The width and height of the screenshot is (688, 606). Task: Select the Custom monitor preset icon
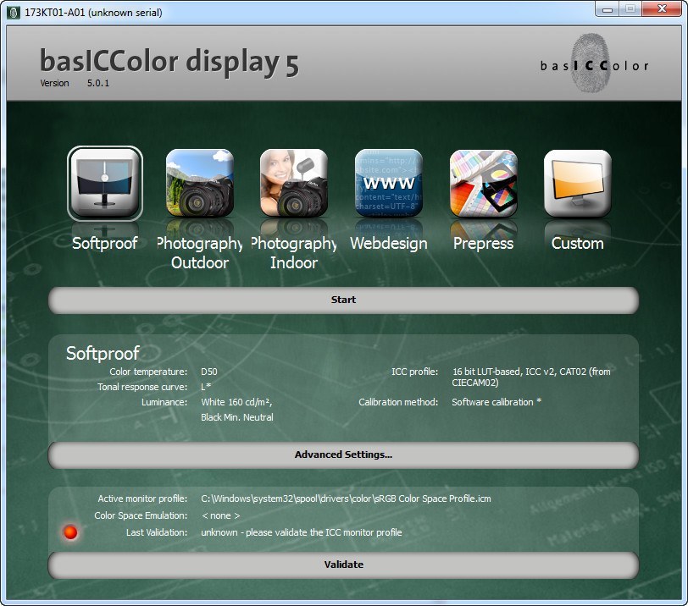[578, 183]
